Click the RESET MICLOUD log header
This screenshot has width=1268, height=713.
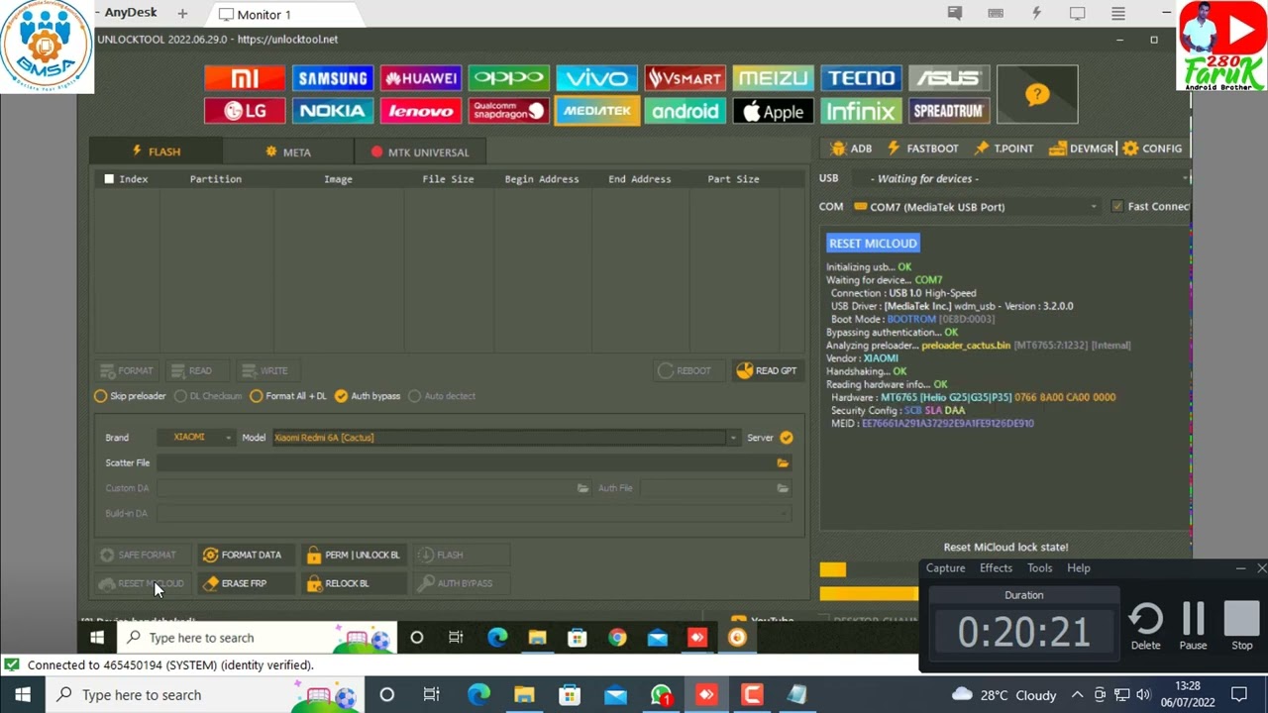pos(873,244)
